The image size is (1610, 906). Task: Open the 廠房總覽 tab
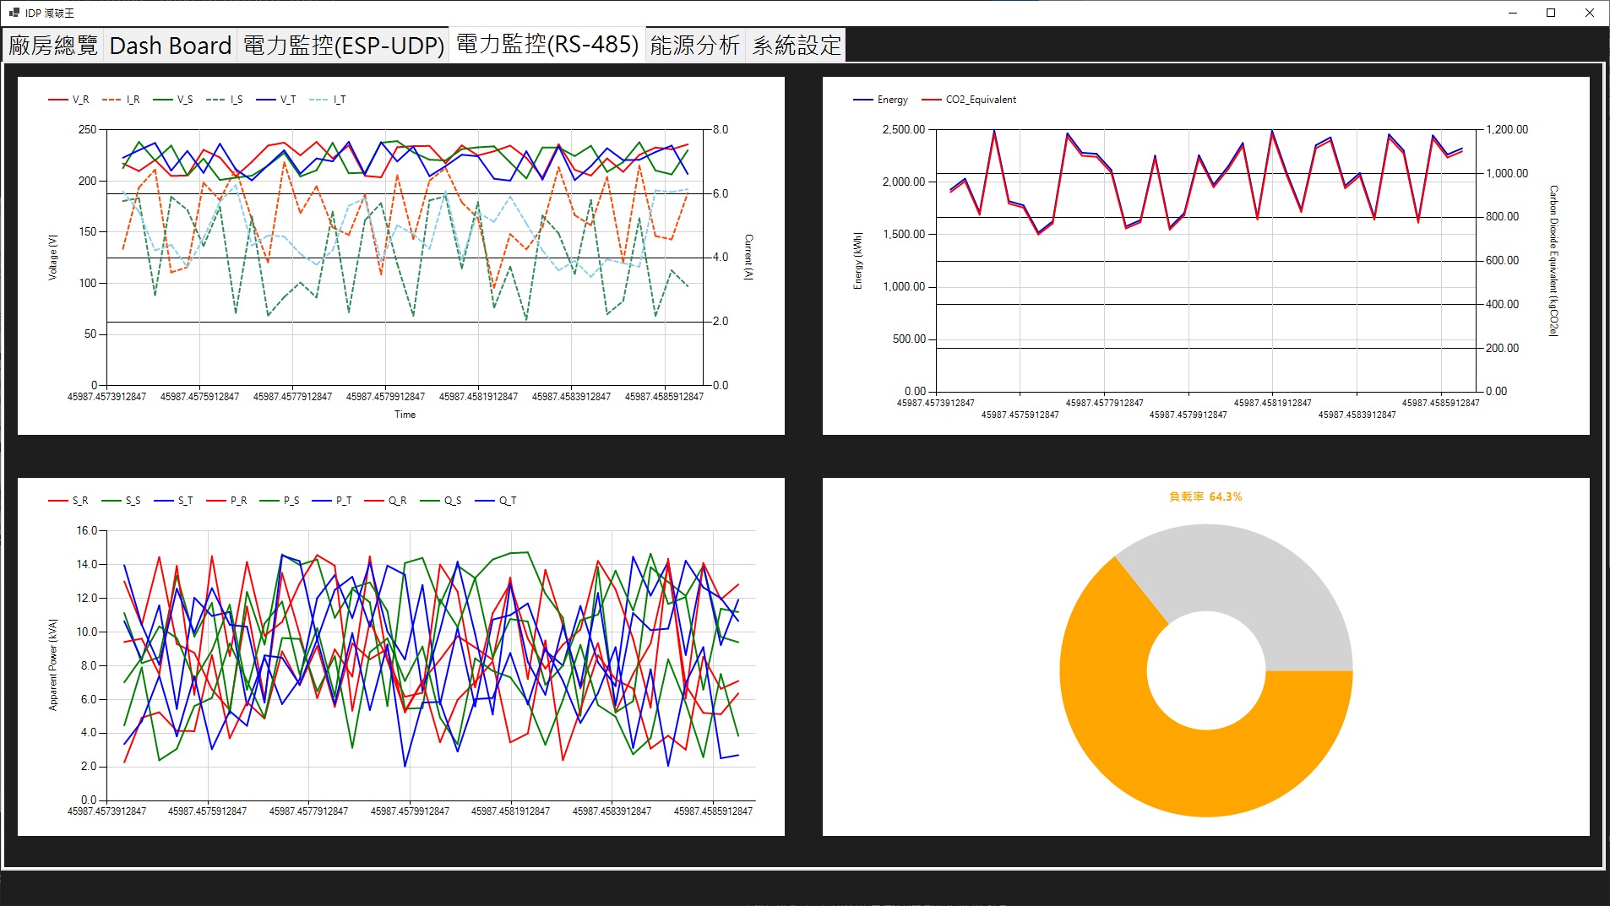(53, 46)
